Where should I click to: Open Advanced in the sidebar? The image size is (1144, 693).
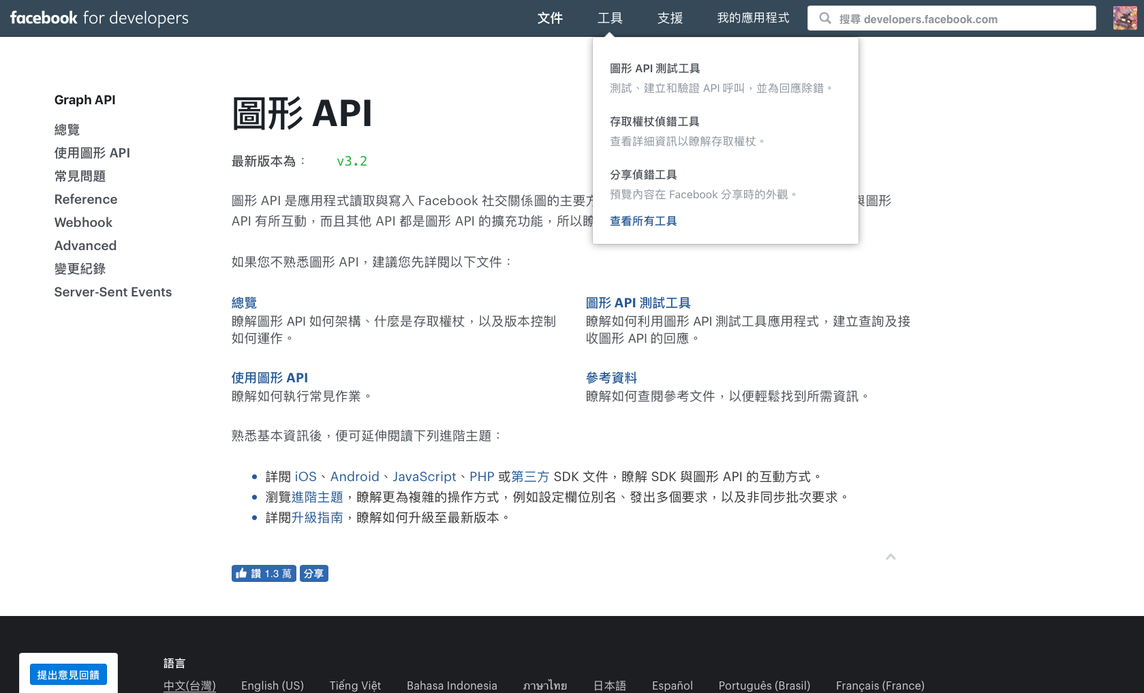click(x=85, y=245)
